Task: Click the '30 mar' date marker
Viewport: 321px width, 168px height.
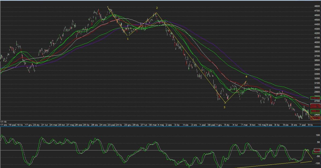Action: point(153,125)
